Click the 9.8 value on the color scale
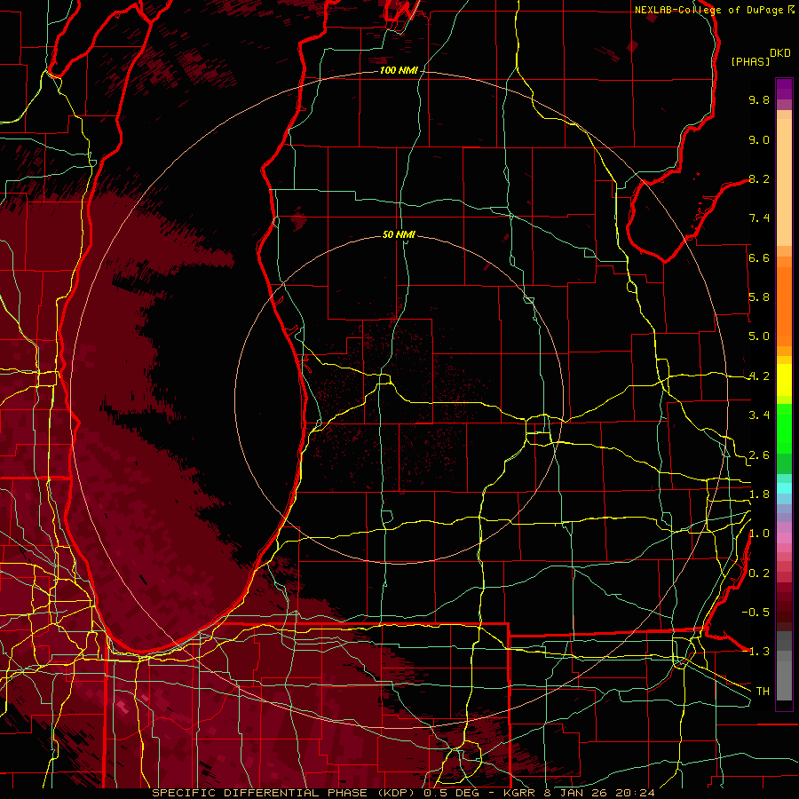 point(759,99)
